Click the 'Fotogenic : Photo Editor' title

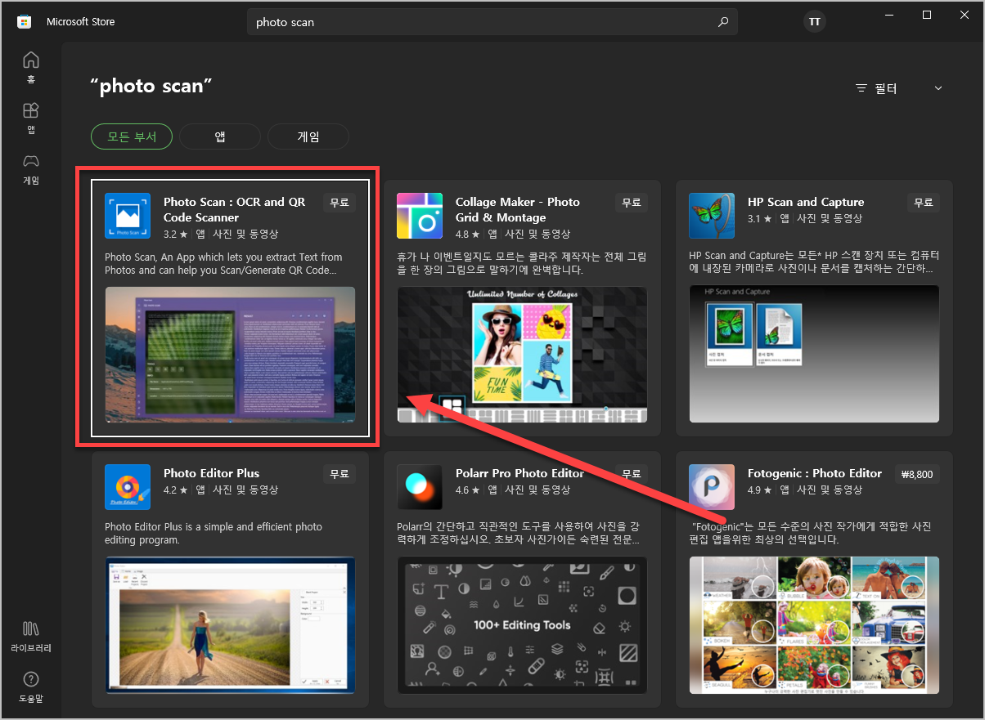pyautogui.click(x=815, y=473)
